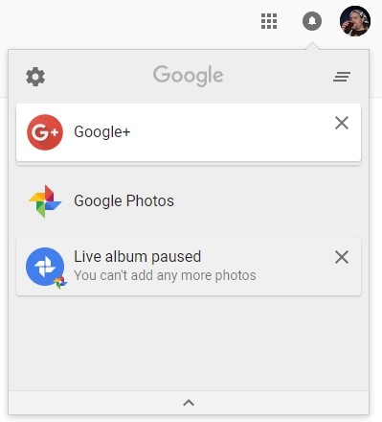Open notification settings gear

[x=35, y=77]
